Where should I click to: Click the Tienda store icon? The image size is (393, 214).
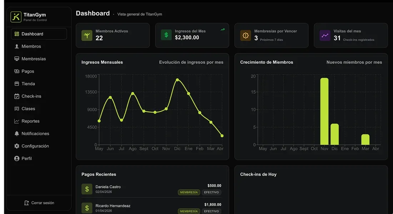tap(17, 84)
